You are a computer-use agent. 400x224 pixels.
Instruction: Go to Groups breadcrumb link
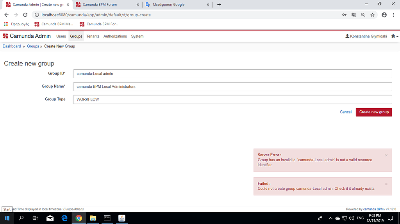pos(33,46)
